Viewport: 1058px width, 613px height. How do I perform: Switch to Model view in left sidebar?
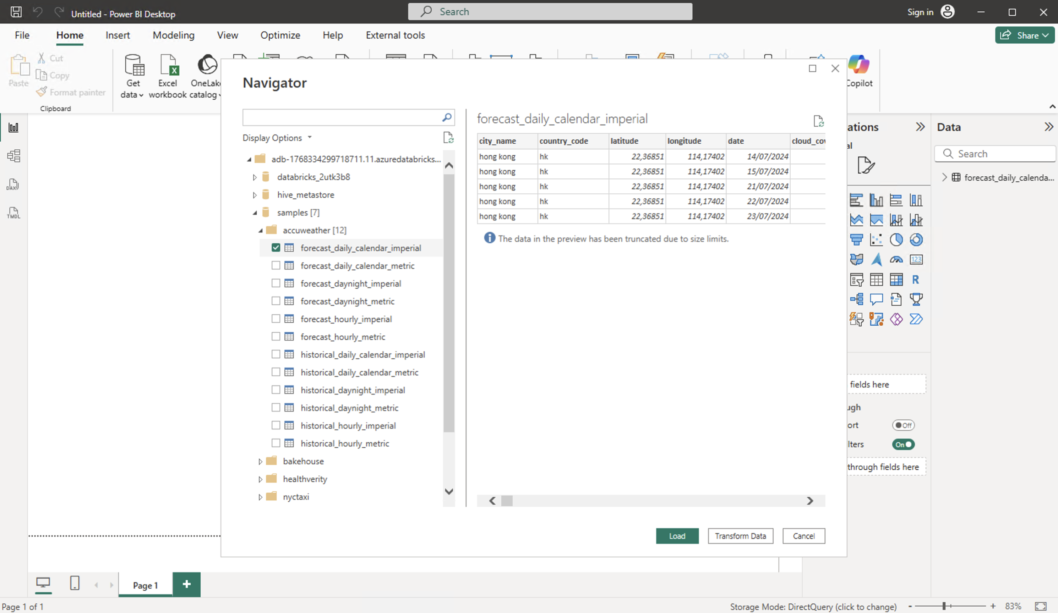pos(13,156)
